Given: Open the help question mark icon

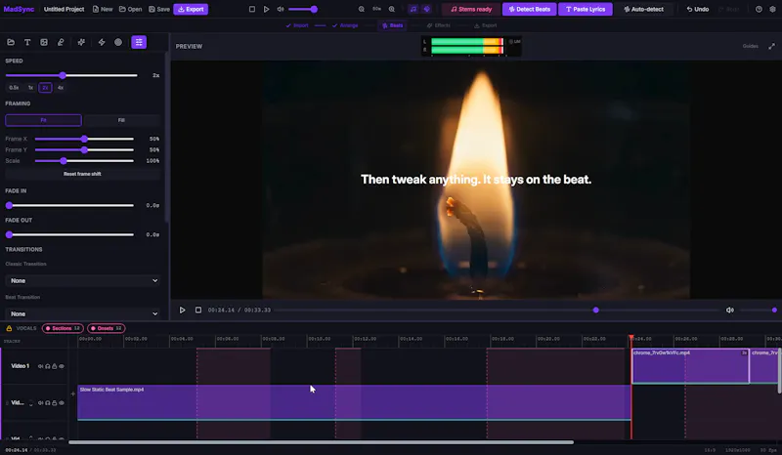Looking at the screenshot, I should pos(759,9).
